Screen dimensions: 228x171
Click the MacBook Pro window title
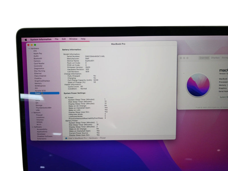(x=118, y=44)
